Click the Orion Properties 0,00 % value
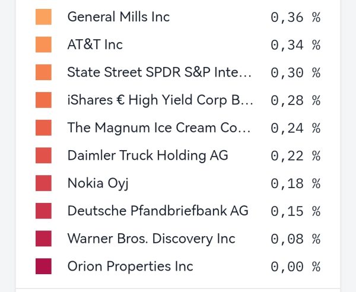The width and height of the screenshot is (356, 292). point(295,266)
